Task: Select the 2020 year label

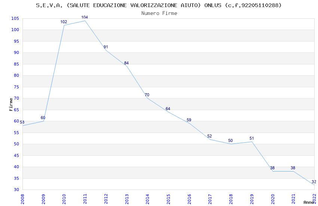Action: (x=273, y=199)
